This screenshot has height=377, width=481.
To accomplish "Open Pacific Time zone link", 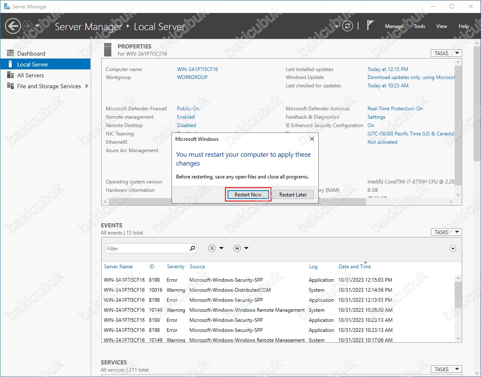I will (411, 134).
